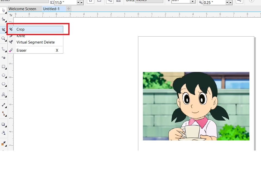Switch to the Welcome Screen tab

click(x=22, y=9)
